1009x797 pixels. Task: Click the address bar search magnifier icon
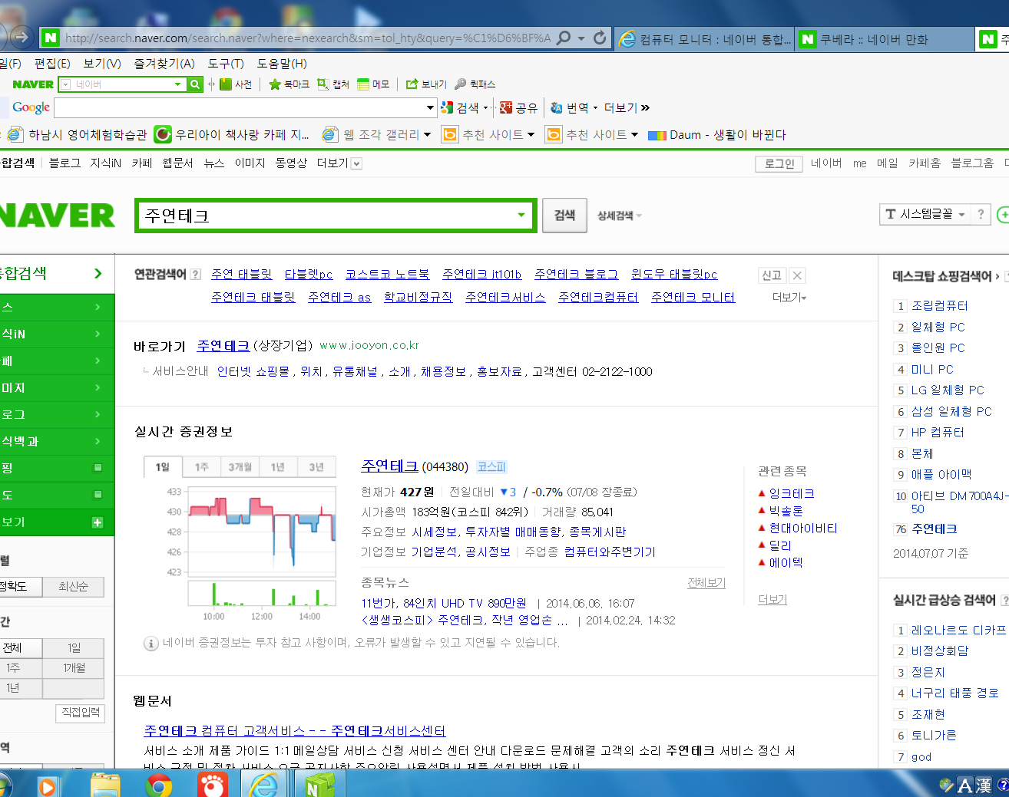[x=564, y=38]
